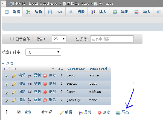Click the pencil edit icon in lucy row
Image resolution: width=163 pixels, height=120 pixels.
(x=14, y=92)
